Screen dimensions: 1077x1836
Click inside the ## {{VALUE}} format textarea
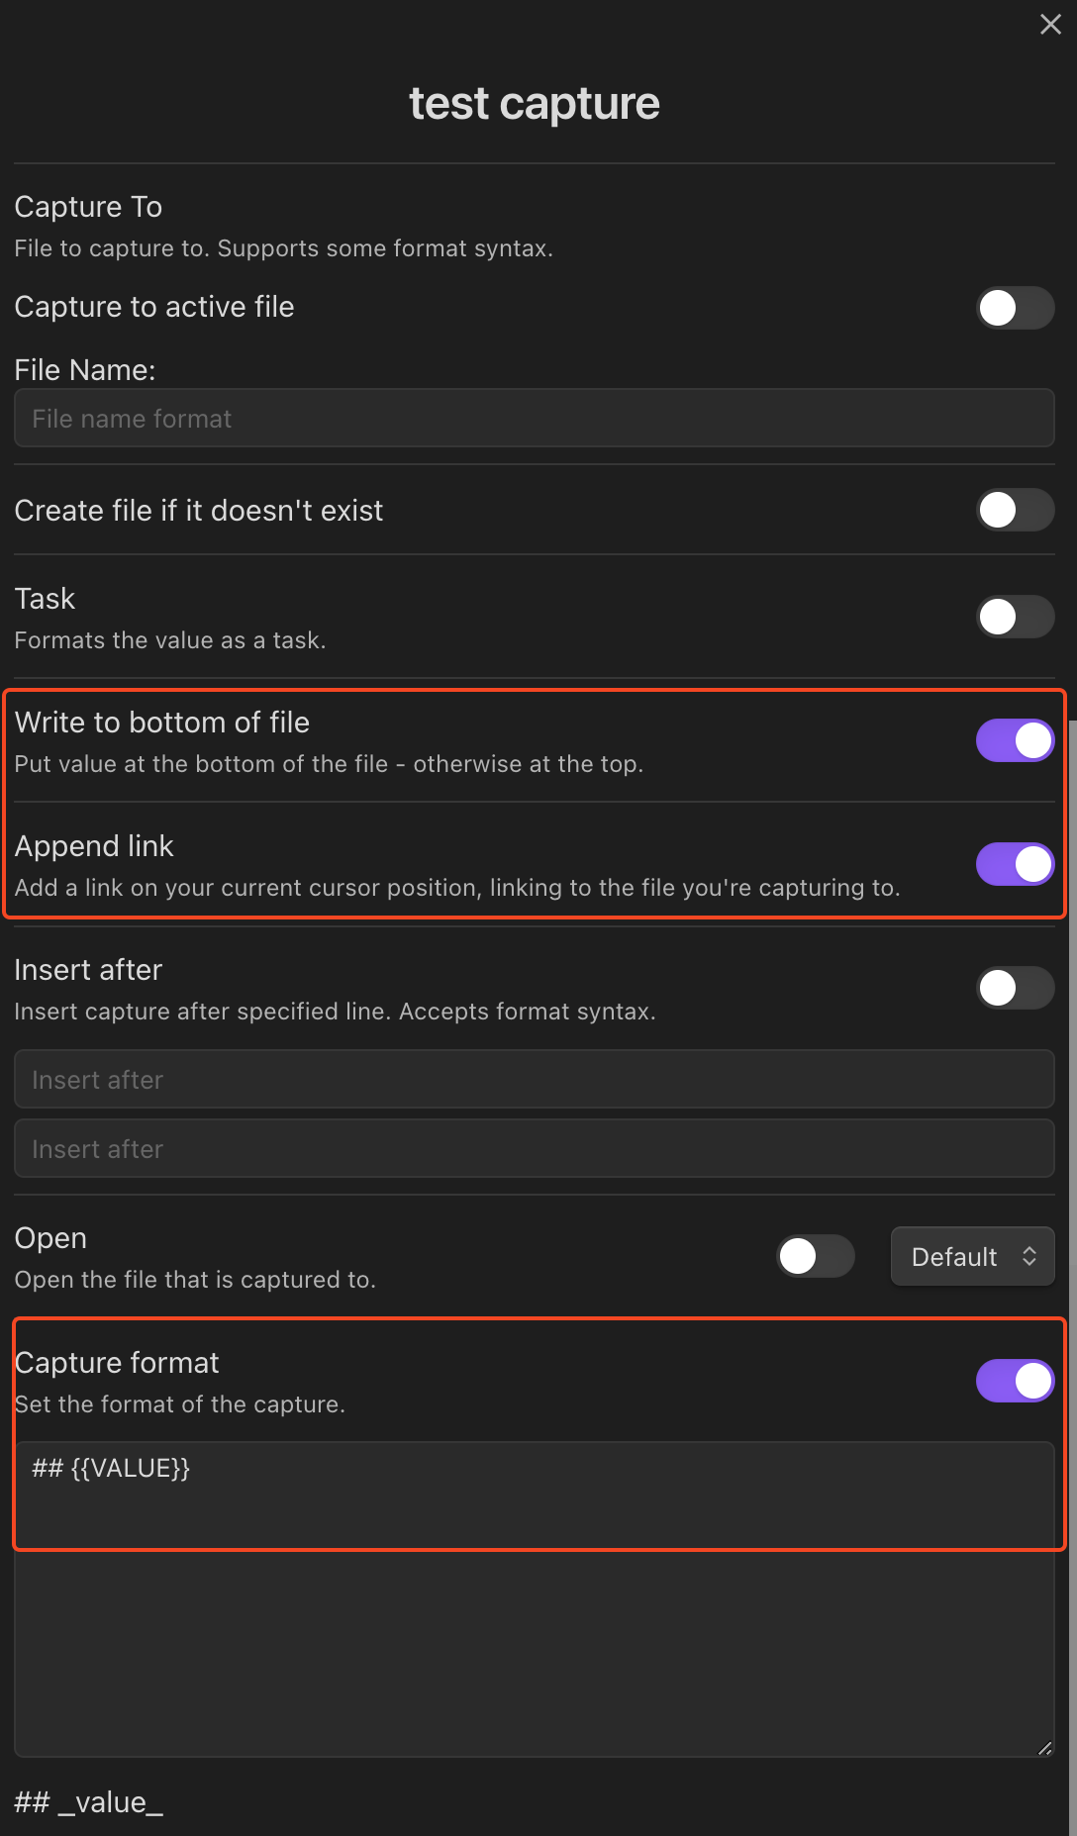(x=535, y=1598)
